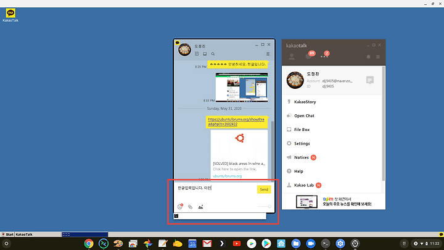Open Gmail from the shelf
The height and width of the screenshot is (250, 444).
[x=207, y=243]
